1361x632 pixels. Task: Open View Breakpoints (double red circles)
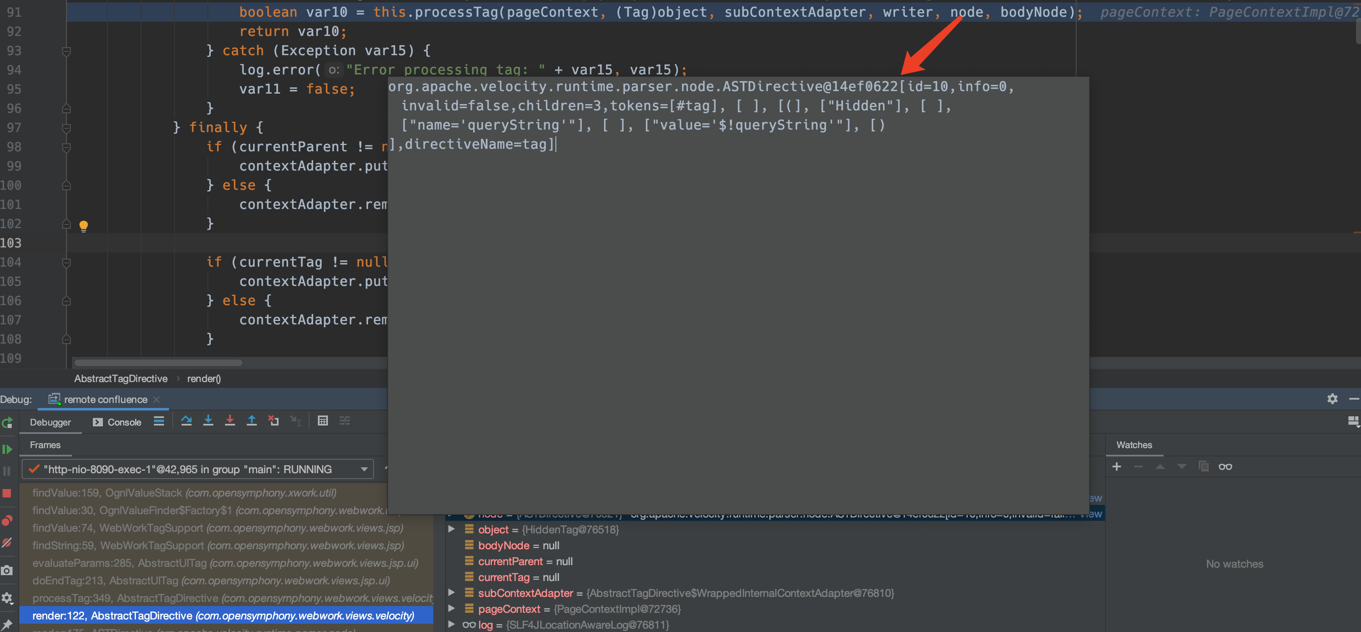point(7,521)
